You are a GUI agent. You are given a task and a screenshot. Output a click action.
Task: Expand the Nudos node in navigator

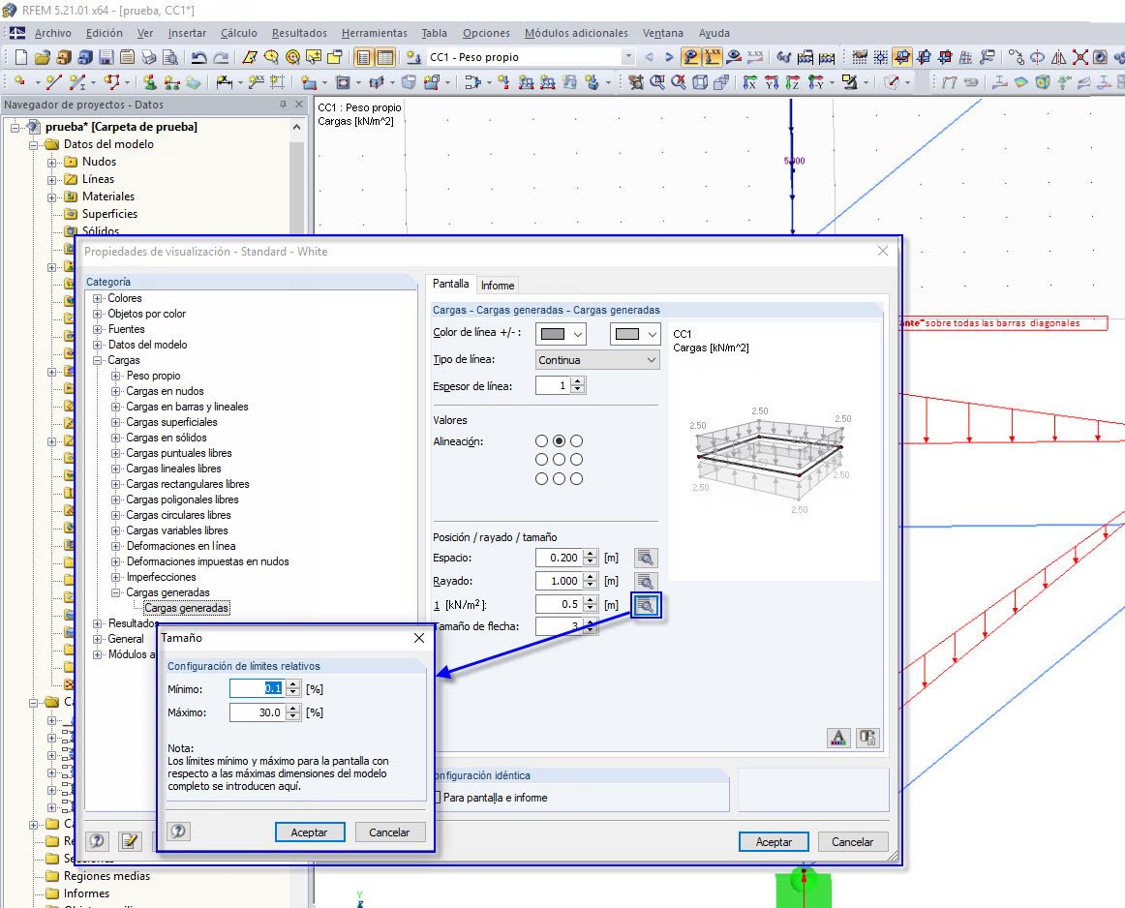pyautogui.click(x=51, y=163)
